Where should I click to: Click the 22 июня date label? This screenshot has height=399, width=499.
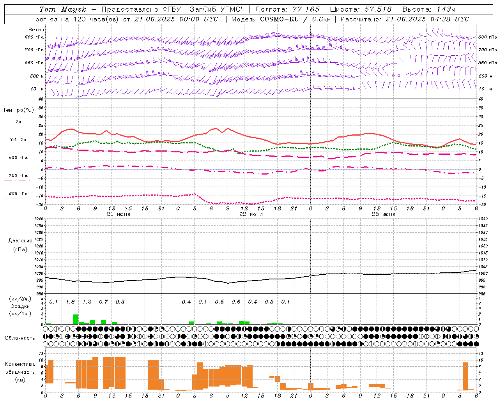pos(251,214)
